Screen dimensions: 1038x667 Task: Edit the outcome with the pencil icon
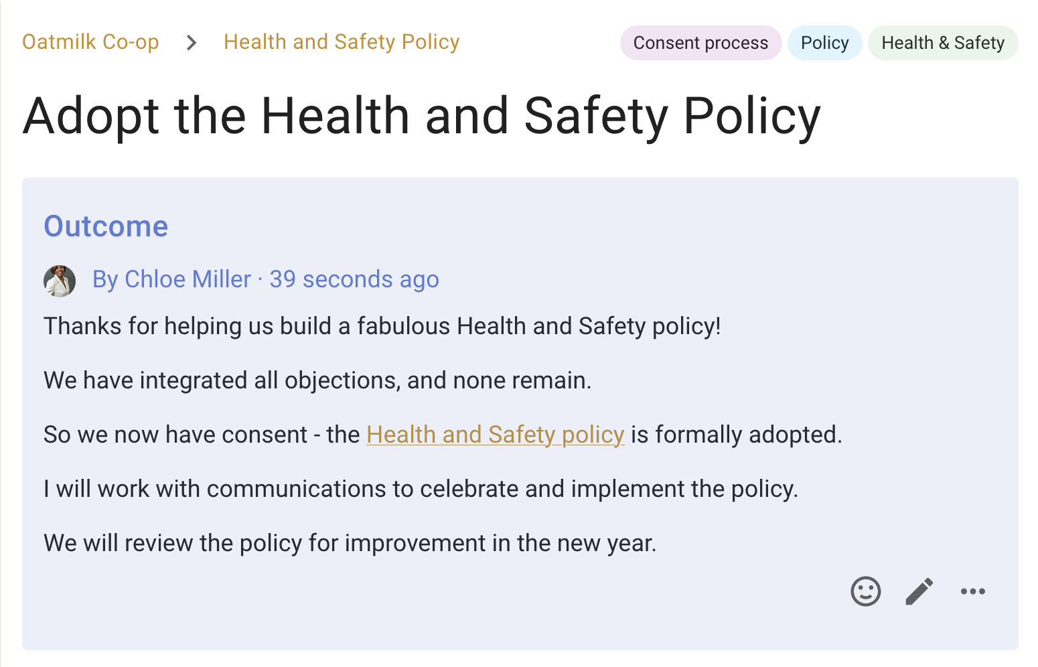point(919,591)
